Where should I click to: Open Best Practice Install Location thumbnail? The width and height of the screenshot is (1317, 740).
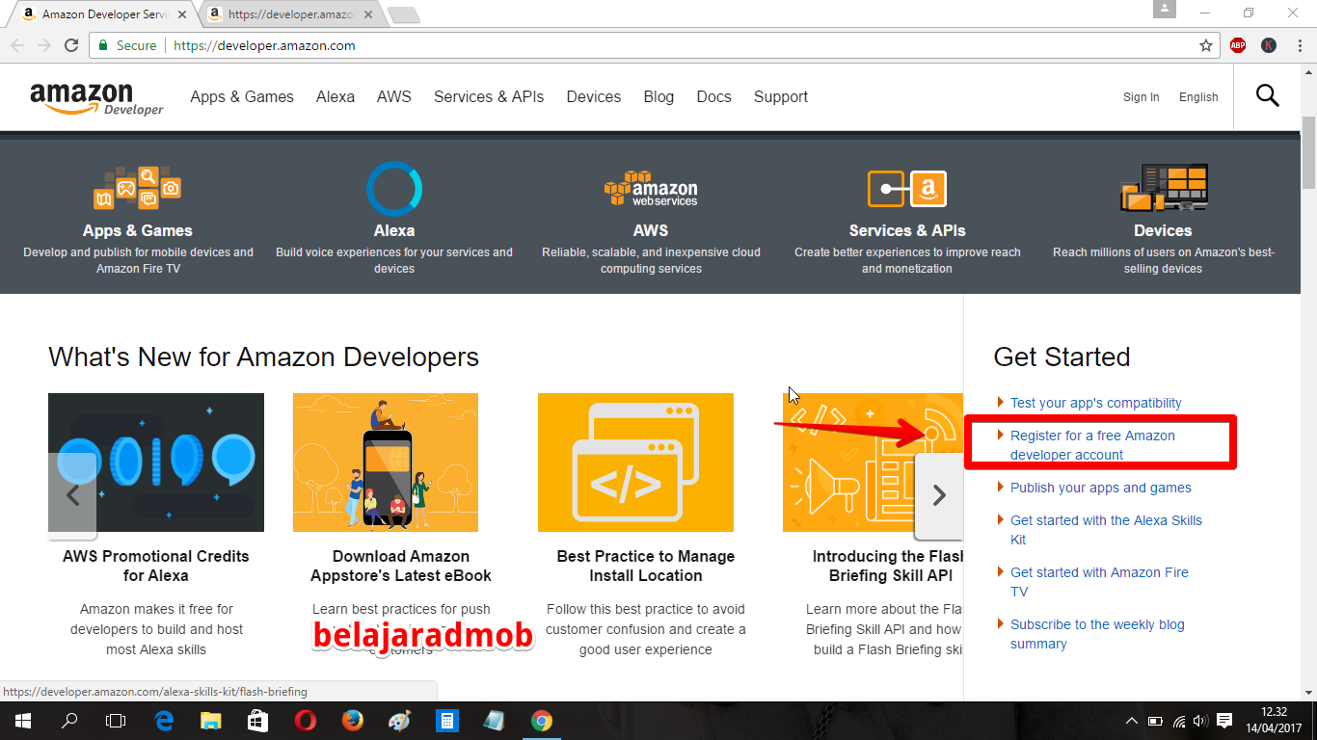(636, 462)
